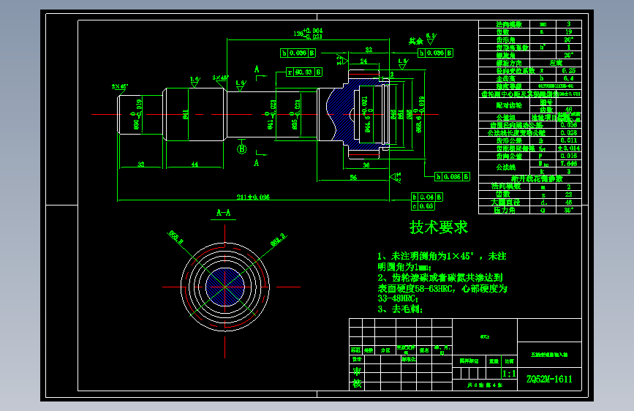Click the 公法线 table cell
This screenshot has height=411, width=634.
click(x=506, y=167)
